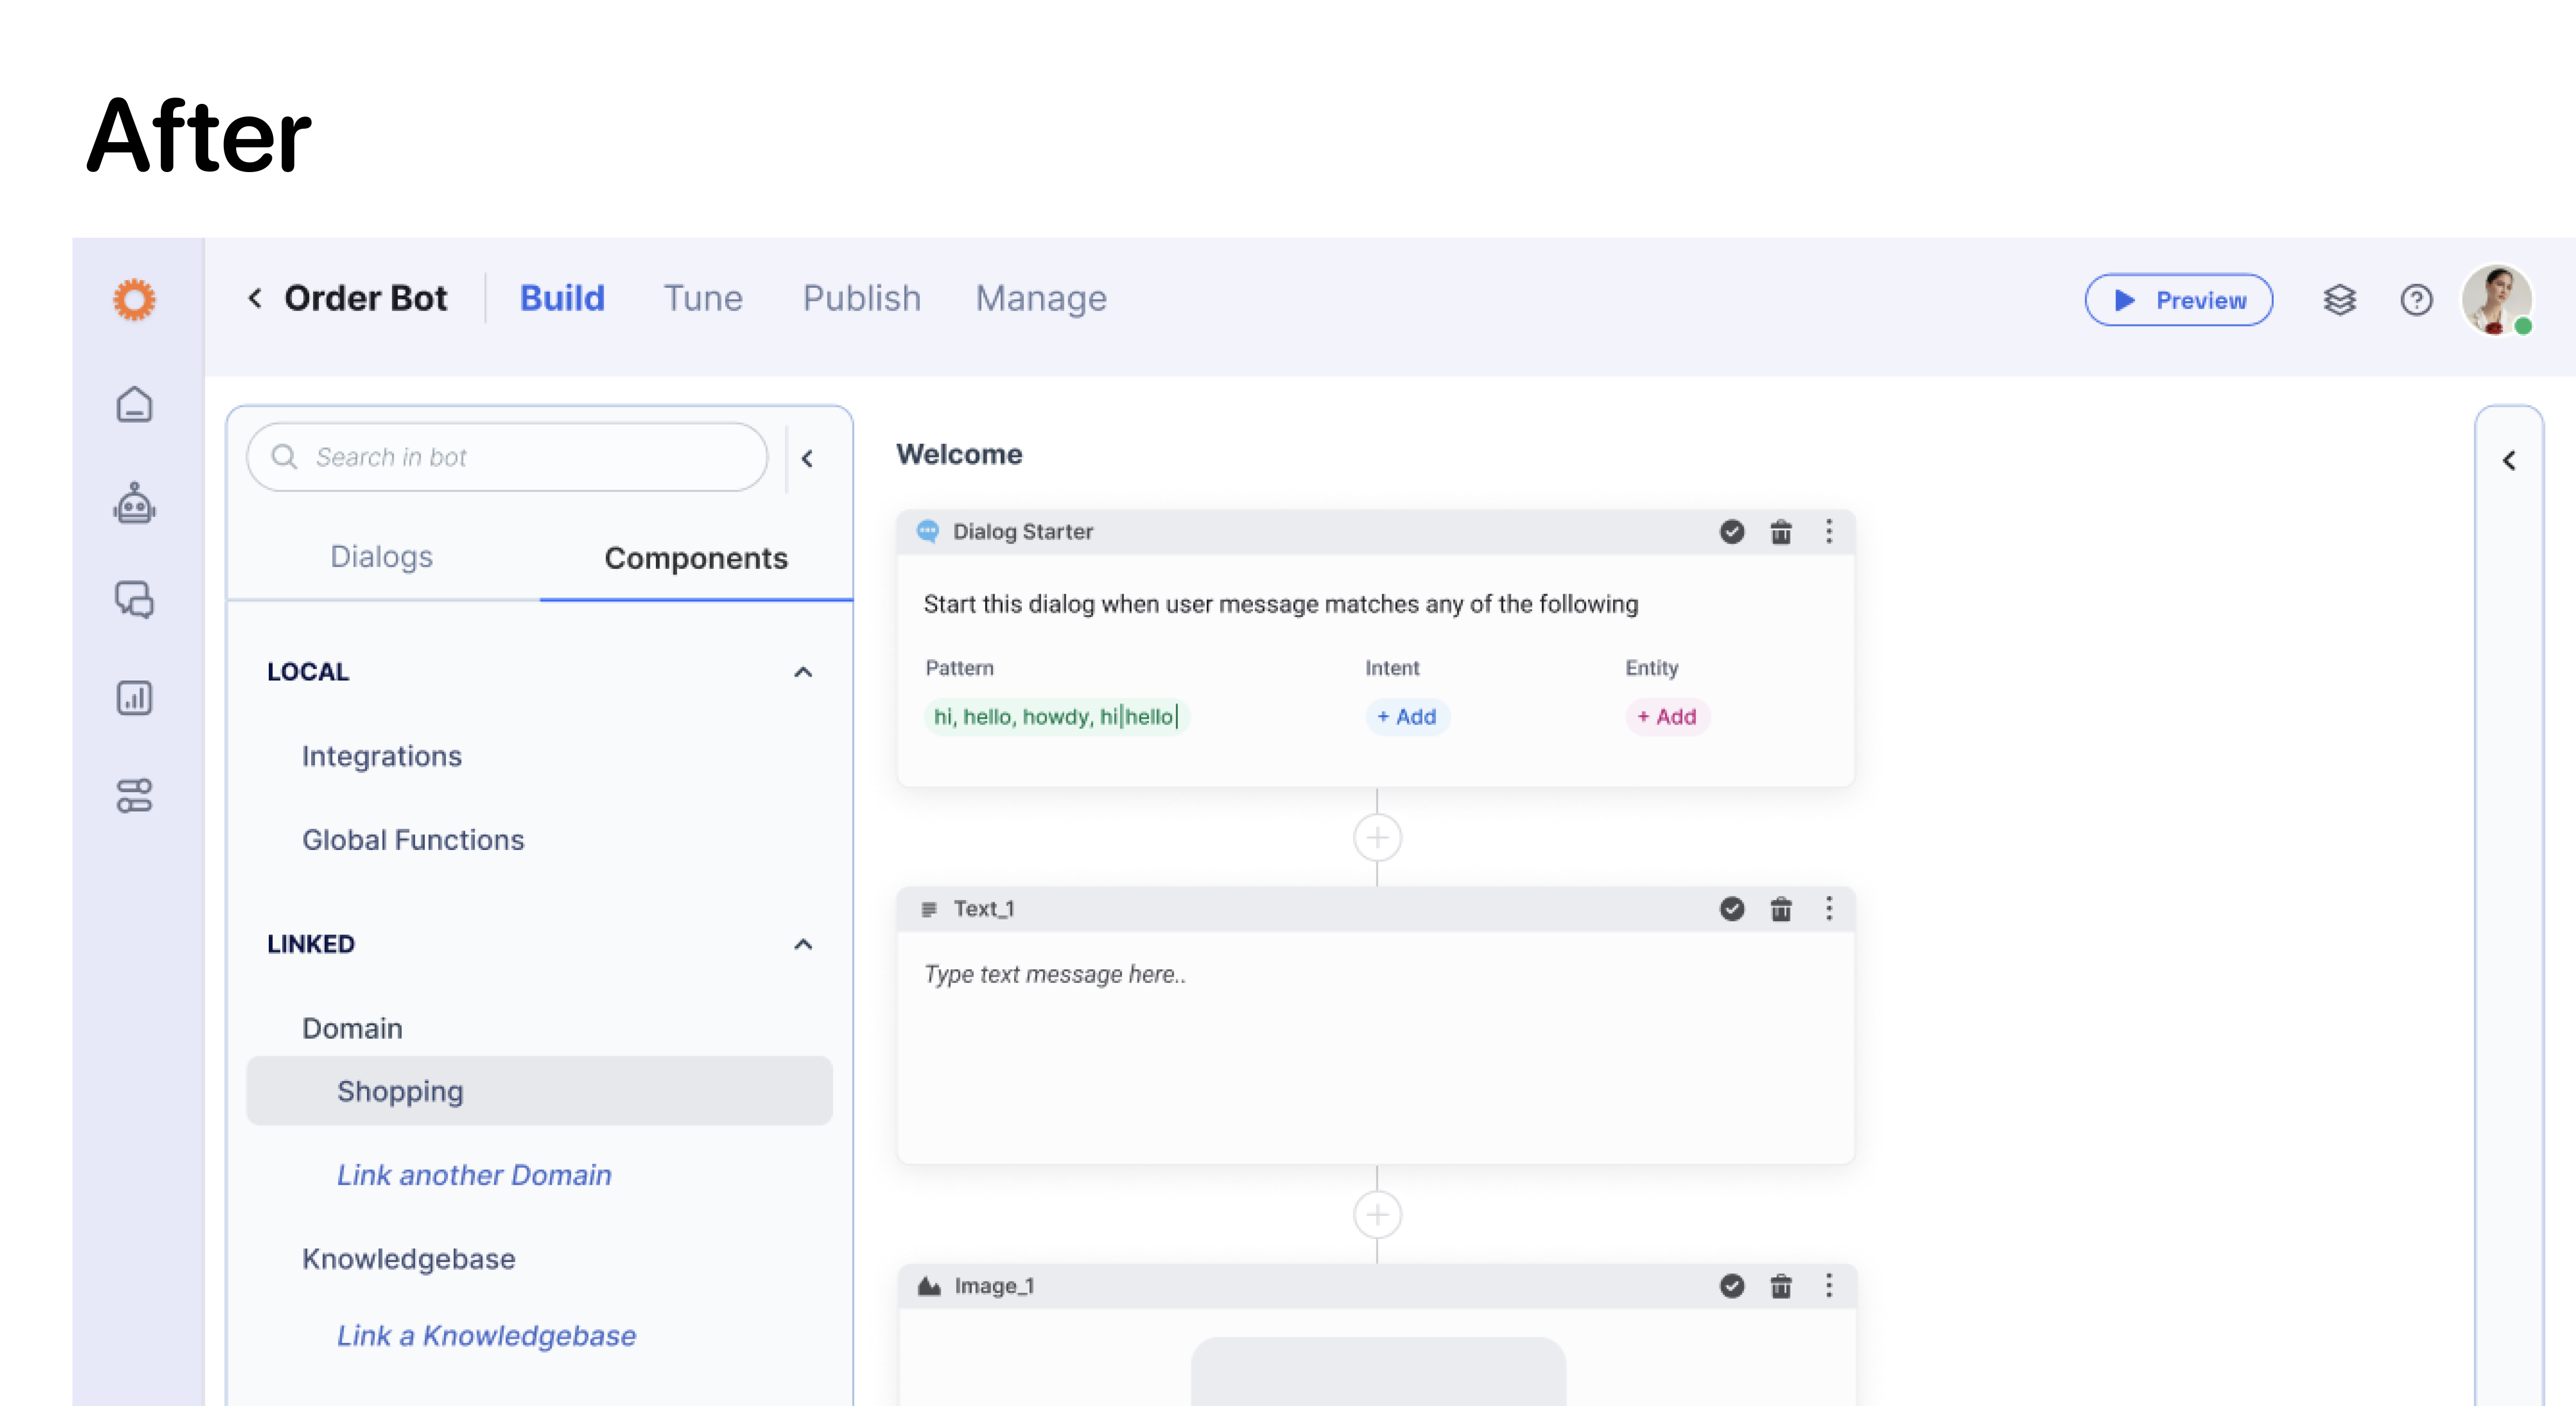The height and width of the screenshot is (1406, 2576).
Task: Click the search magnifier icon
Action: (285, 457)
